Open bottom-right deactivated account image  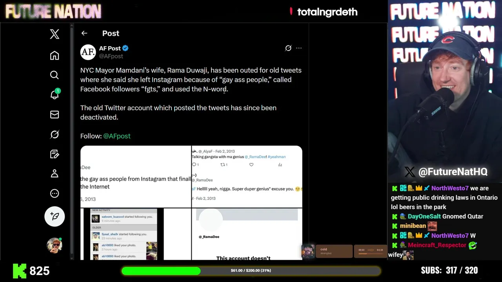[x=247, y=234]
